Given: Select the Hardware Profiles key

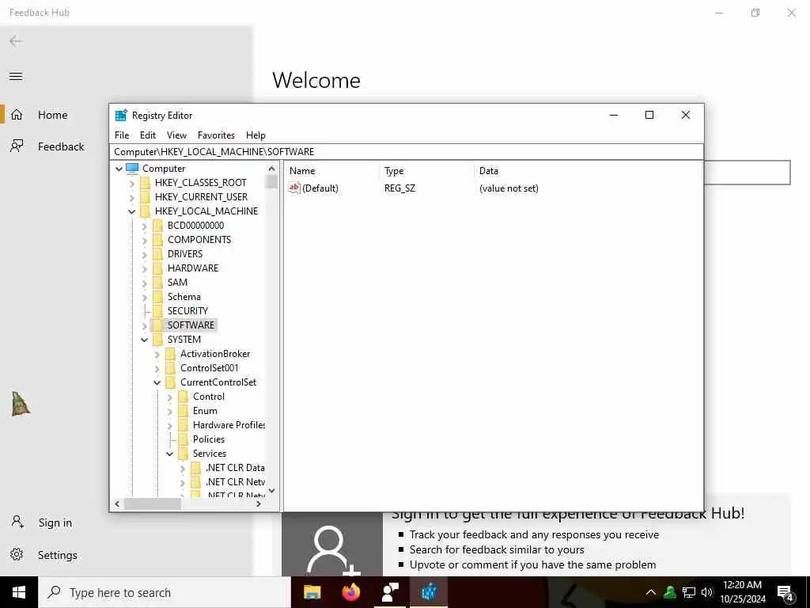Looking at the screenshot, I should [229, 425].
